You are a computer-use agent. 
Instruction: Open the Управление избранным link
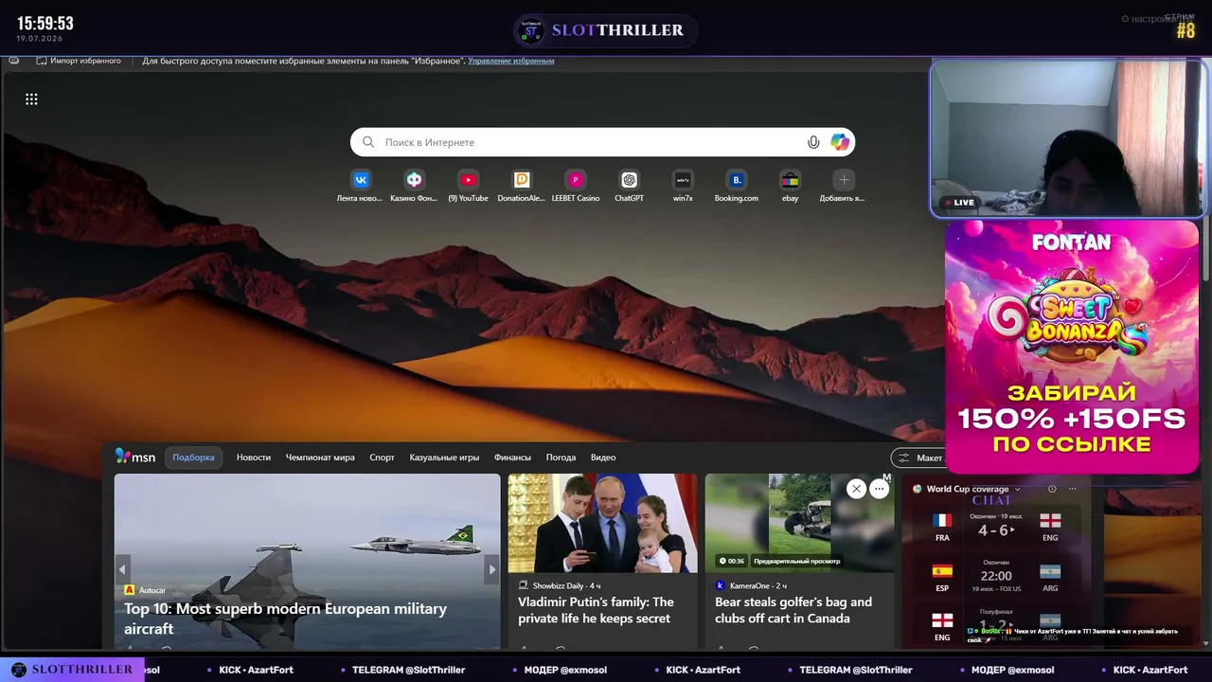(x=511, y=61)
